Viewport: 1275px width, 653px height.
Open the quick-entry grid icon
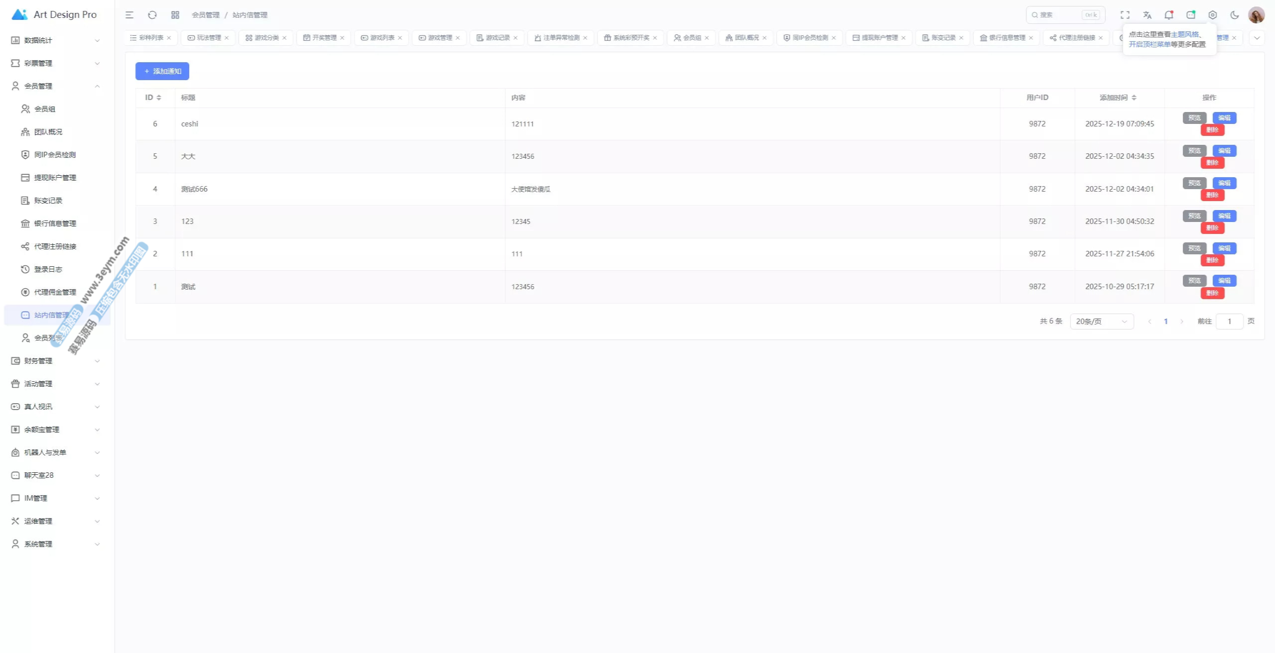click(175, 15)
